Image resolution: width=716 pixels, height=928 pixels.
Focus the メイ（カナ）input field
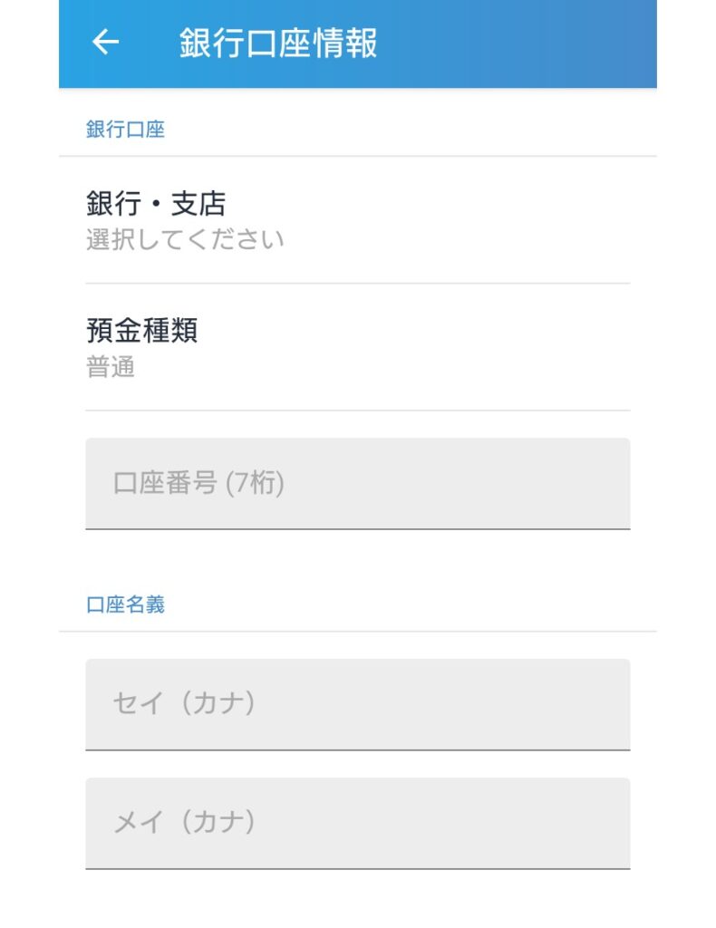[357, 823]
